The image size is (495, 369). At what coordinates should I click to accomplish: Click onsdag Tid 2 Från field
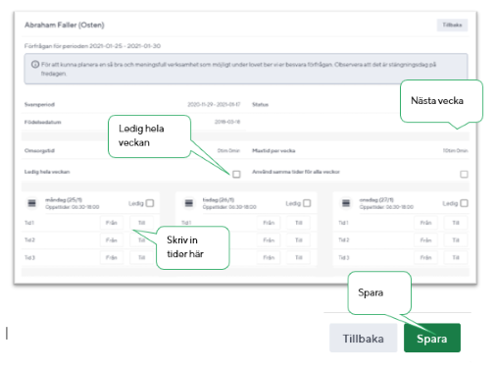click(x=425, y=240)
